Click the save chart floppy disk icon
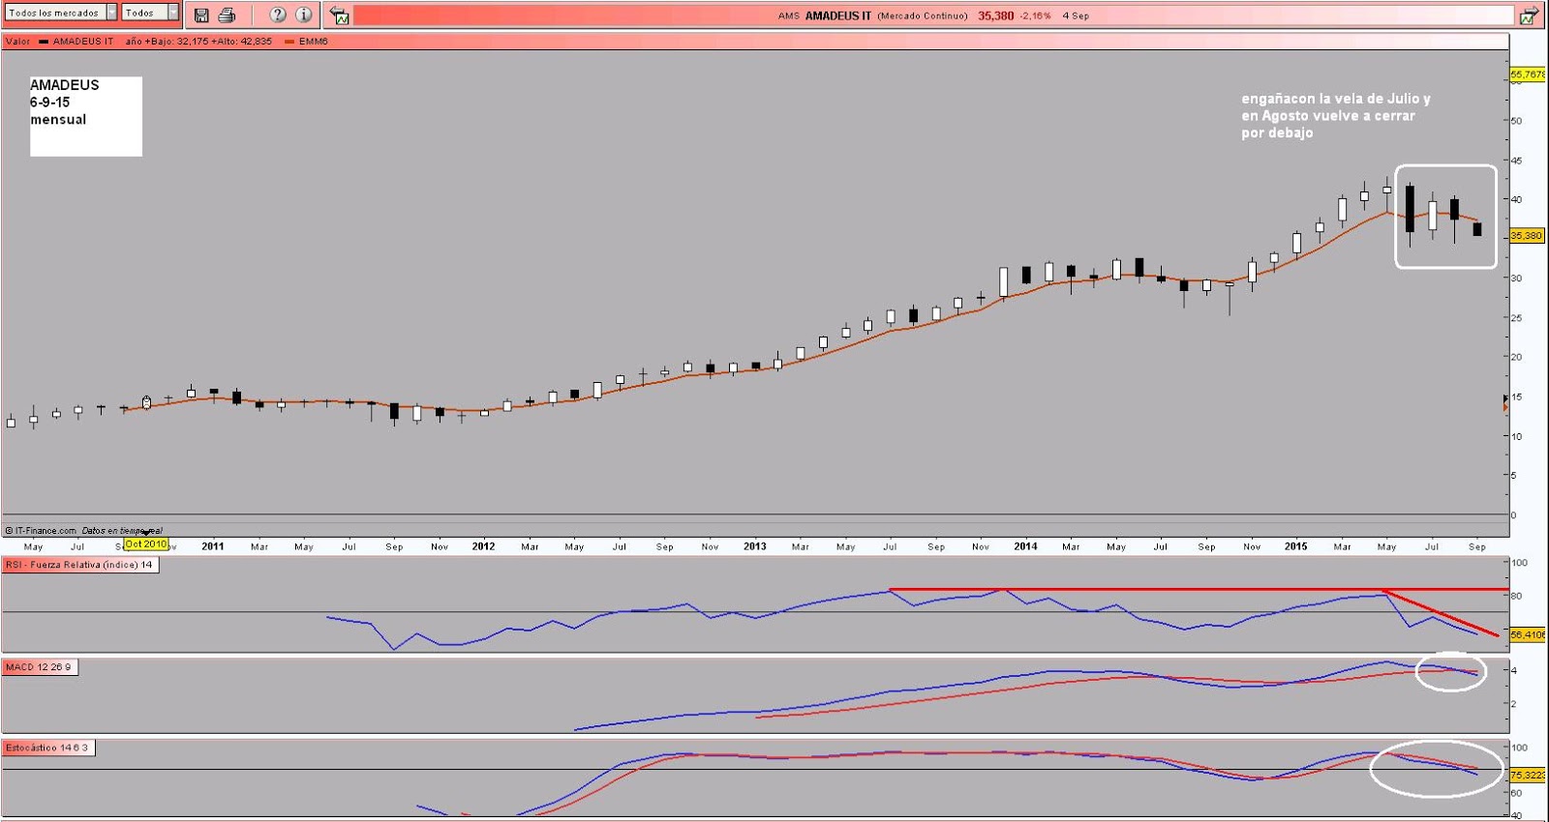 click(x=201, y=15)
